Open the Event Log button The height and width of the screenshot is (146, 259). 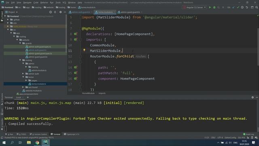tap(248, 134)
